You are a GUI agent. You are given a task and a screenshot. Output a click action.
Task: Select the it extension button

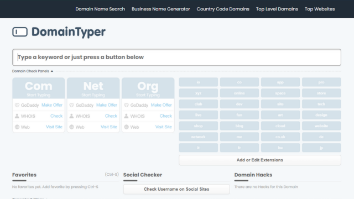coord(199,148)
